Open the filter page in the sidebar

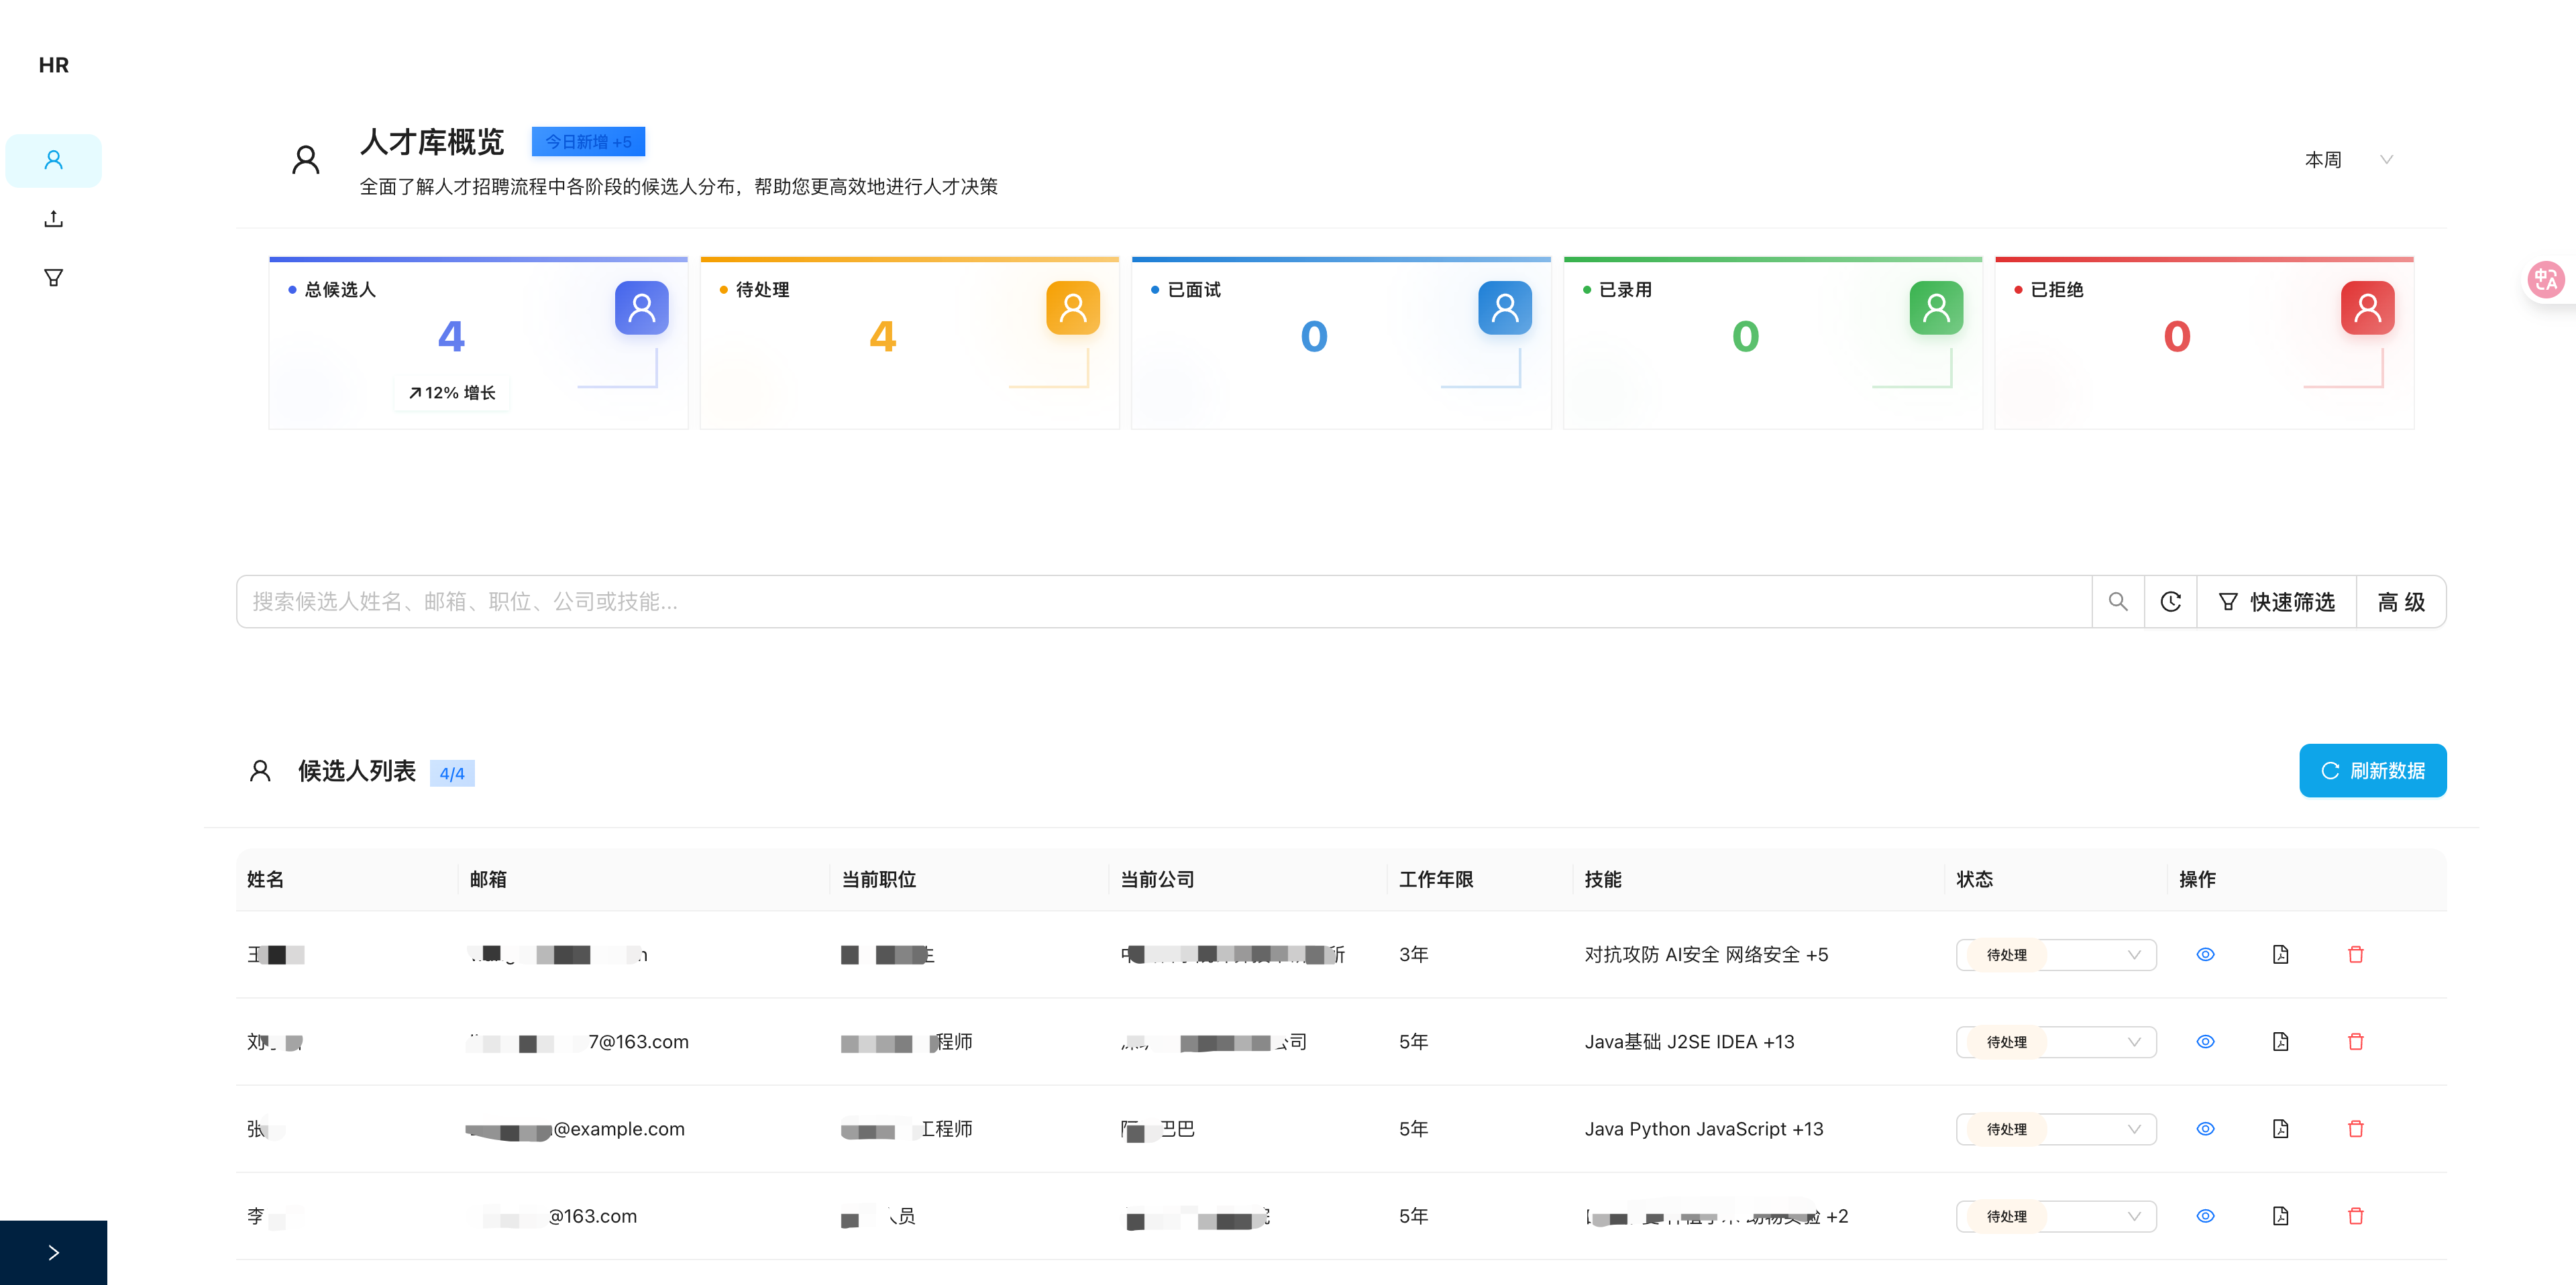(53, 278)
